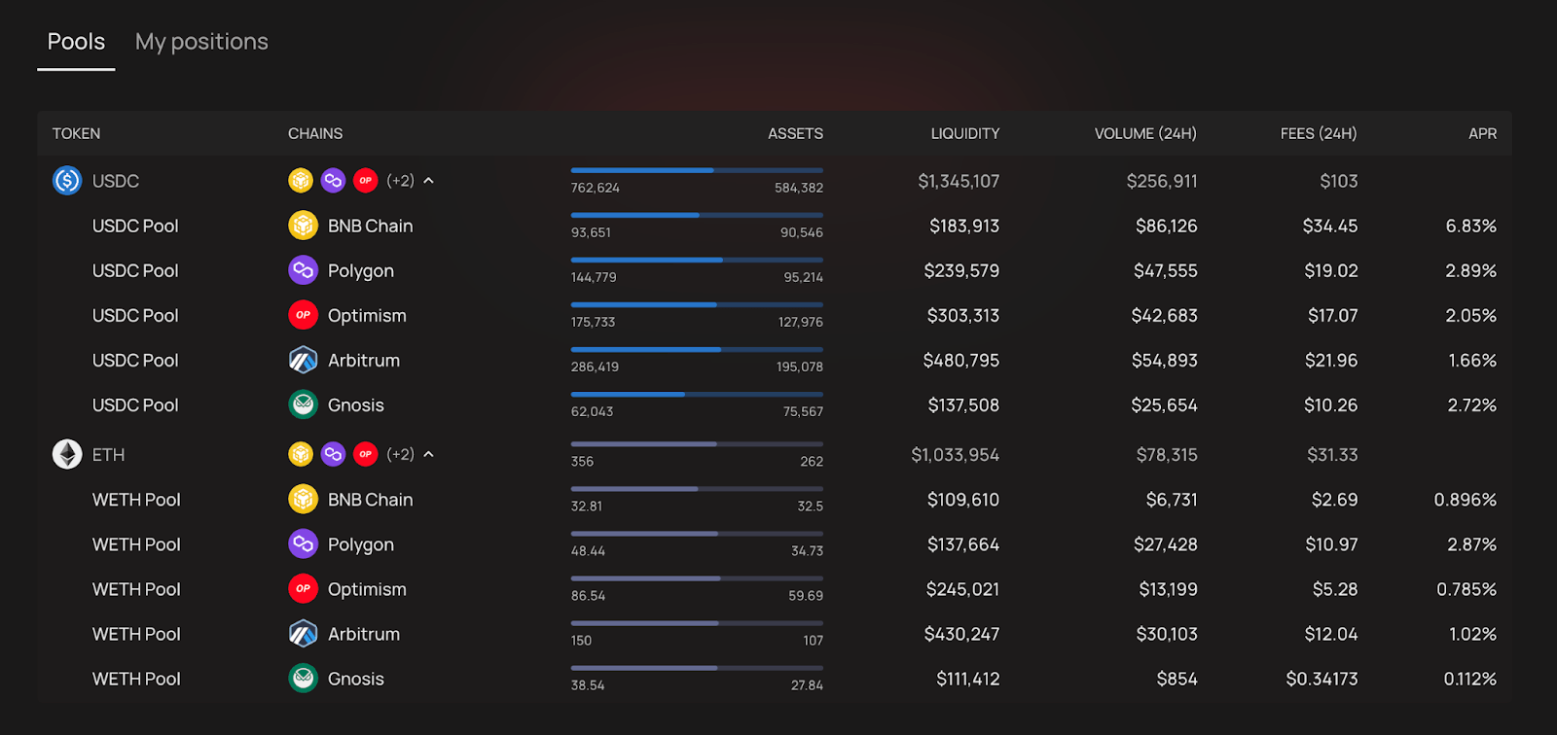Select BNB Chain icon in USDC Pool row

(304, 226)
